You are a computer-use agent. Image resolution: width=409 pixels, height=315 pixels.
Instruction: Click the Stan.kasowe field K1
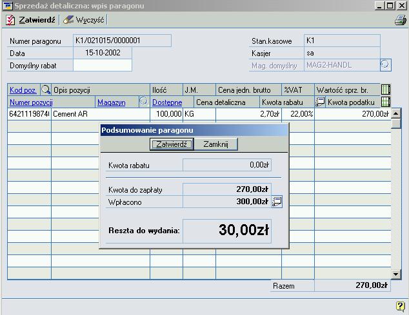342,41
